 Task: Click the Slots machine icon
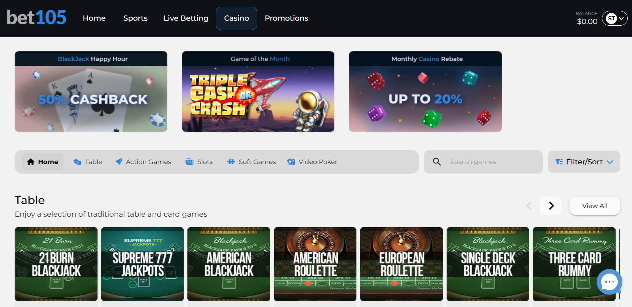tap(189, 162)
